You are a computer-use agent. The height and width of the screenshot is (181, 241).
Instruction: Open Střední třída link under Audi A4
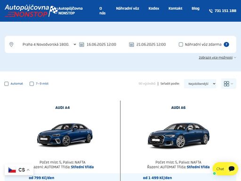point(82,167)
